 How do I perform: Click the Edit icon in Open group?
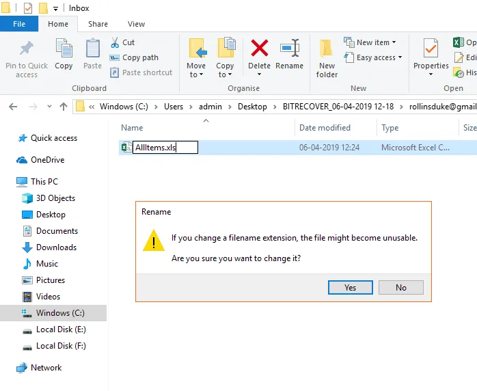point(459,57)
